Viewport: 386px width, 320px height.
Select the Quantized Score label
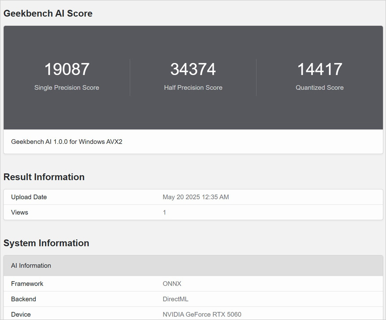pos(320,88)
